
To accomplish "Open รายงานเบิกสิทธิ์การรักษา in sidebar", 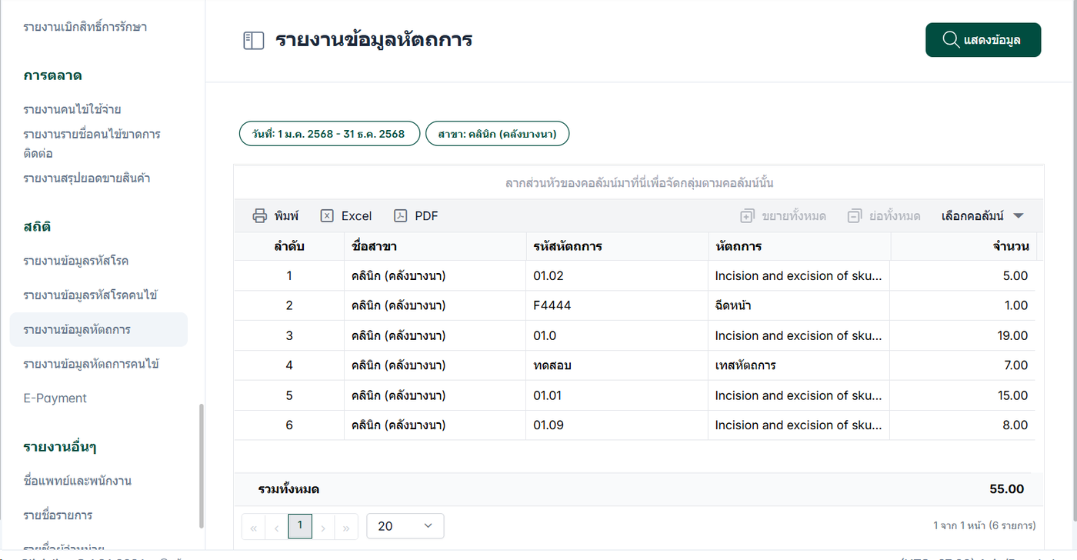I will coord(85,27).
